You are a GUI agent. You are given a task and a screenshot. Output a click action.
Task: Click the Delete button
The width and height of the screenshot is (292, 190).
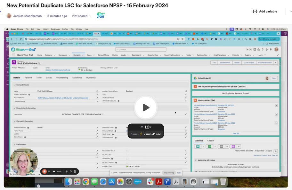[x=237, y=62]
